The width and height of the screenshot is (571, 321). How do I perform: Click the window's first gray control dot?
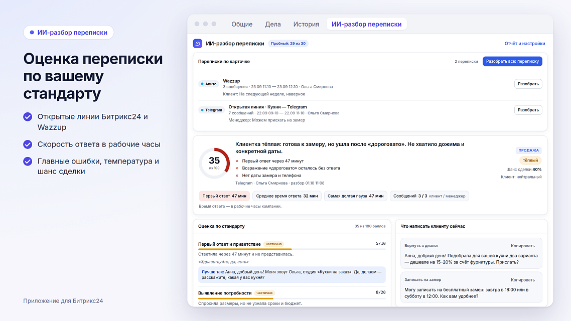(197, 24)
